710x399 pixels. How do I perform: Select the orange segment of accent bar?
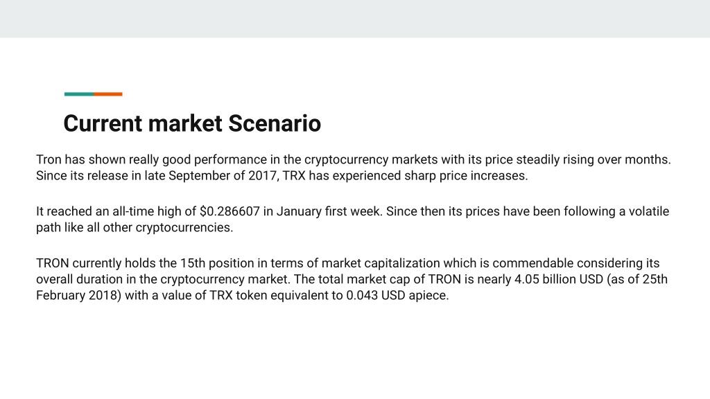click(107, 94)
